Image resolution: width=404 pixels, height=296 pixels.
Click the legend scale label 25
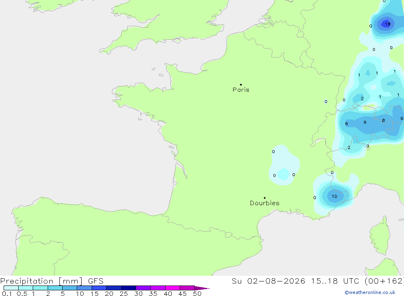(124, 294)
